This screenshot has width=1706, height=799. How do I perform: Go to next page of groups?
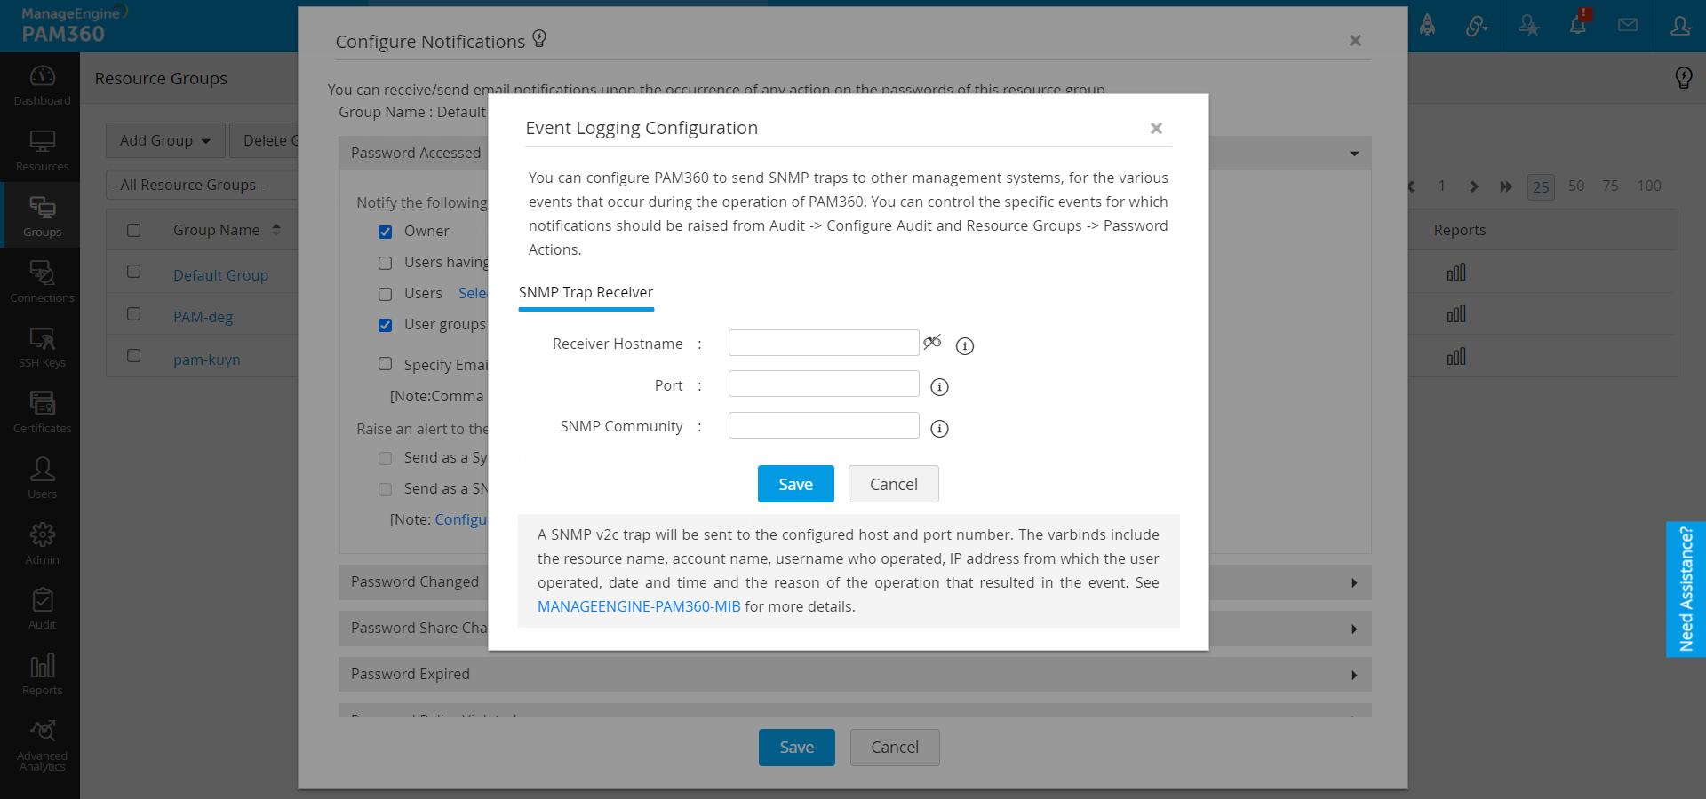pyautogui.click(x=1474, y=186)
